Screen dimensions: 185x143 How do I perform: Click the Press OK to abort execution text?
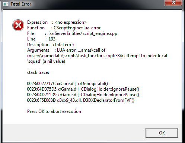coord(54,111)
